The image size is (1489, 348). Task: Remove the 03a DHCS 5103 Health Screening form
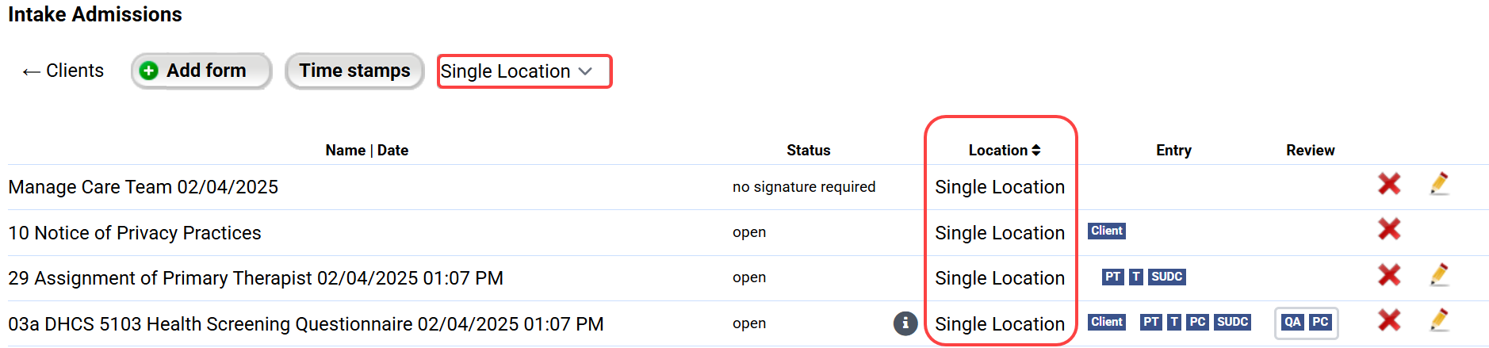(1388, 320)
